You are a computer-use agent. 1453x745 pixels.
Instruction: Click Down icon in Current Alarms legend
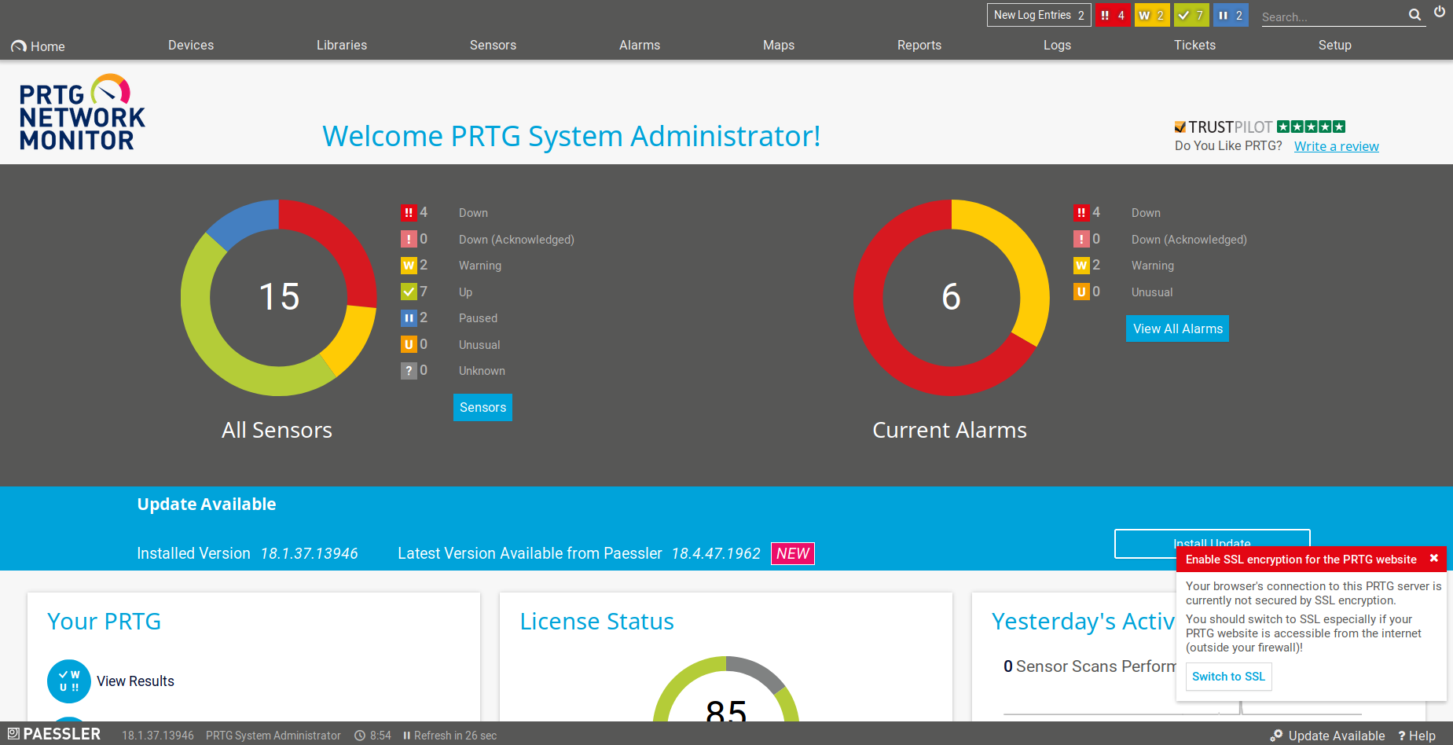(1081, 212)
